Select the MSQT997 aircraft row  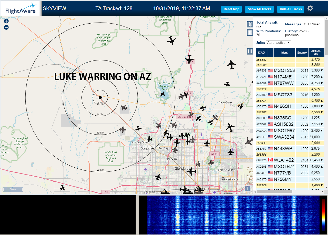click(x=290, y=131)
